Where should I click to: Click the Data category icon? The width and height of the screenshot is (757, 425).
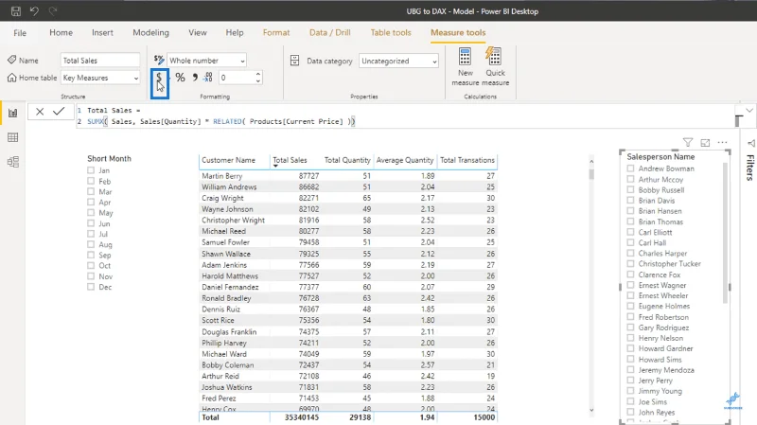click(x=294, y=61)
